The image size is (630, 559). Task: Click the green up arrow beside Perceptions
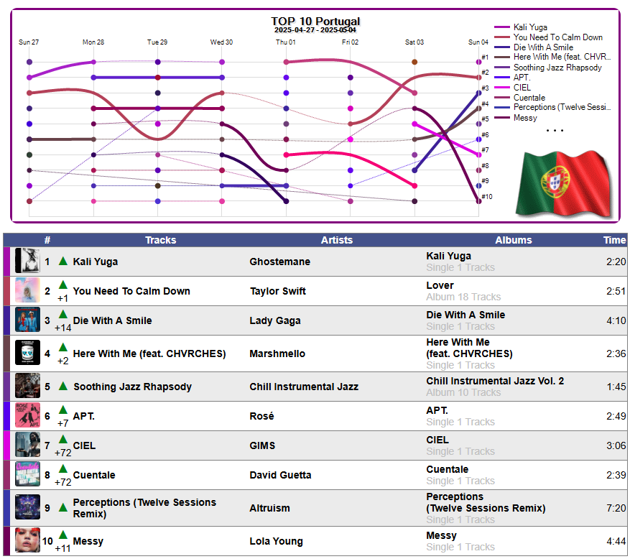tap(62, 507)
